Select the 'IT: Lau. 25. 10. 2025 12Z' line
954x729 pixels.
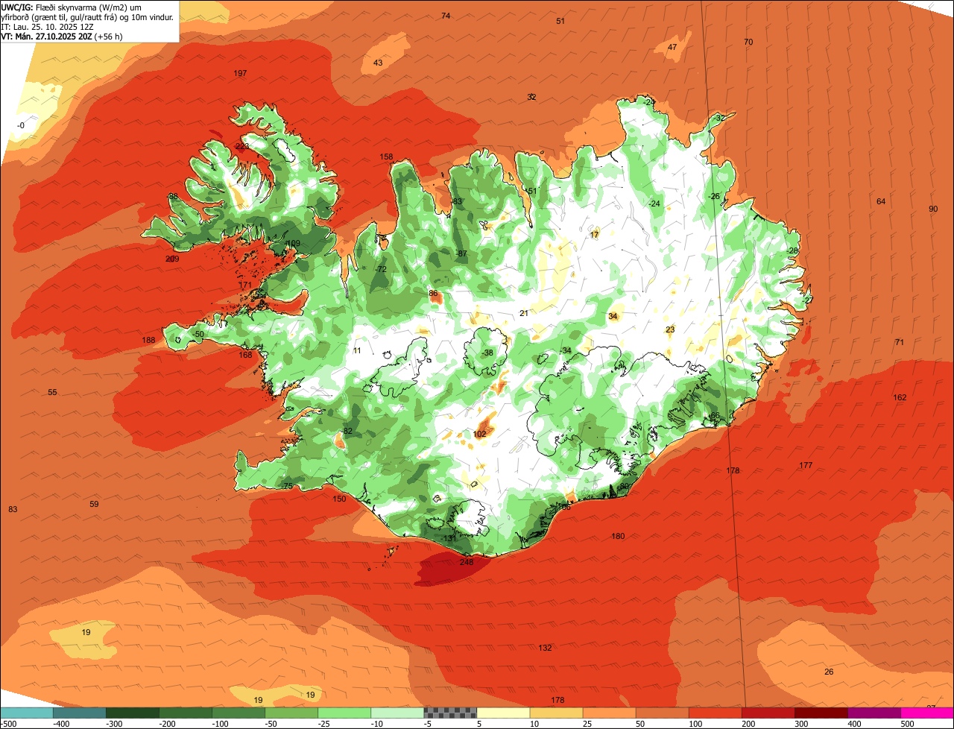point(47,27)
